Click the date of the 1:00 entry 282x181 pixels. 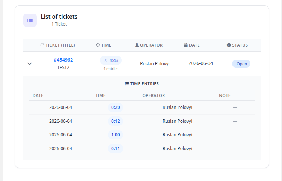pyautogui.click(x=60, y=135)
